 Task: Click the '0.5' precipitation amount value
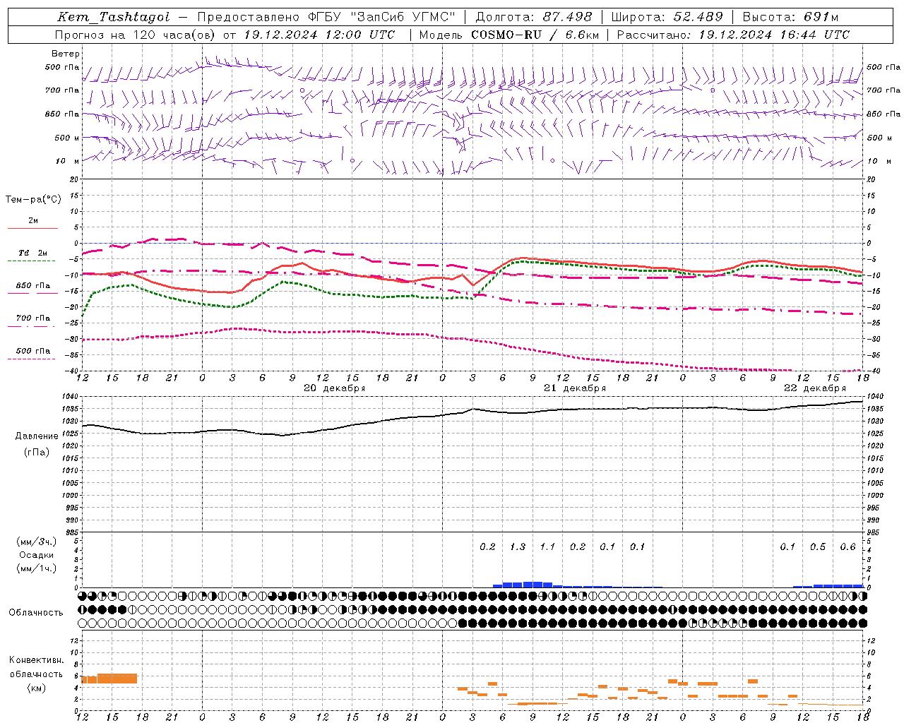[818, 547]
